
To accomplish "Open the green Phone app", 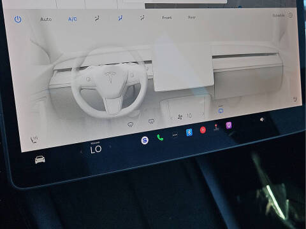I will 160,137.
